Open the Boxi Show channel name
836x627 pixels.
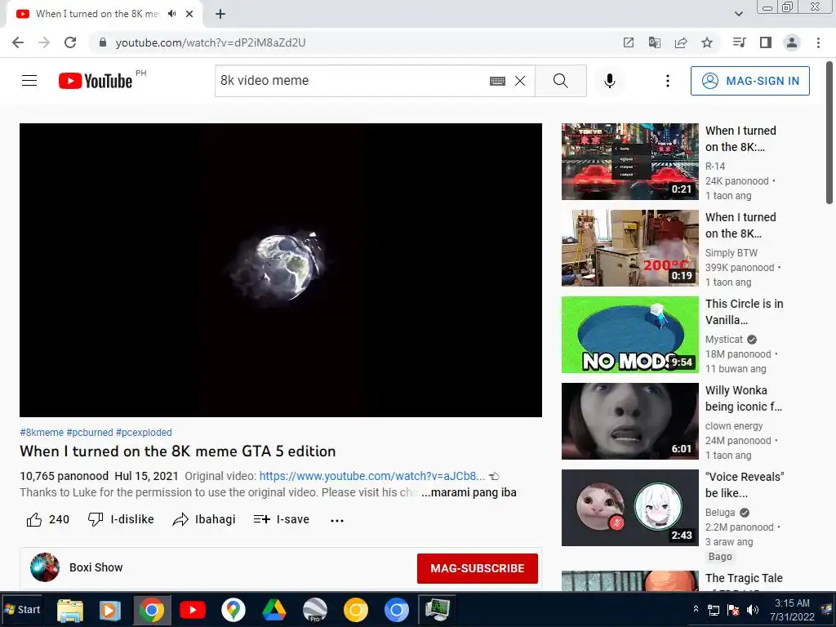point(96,567)
